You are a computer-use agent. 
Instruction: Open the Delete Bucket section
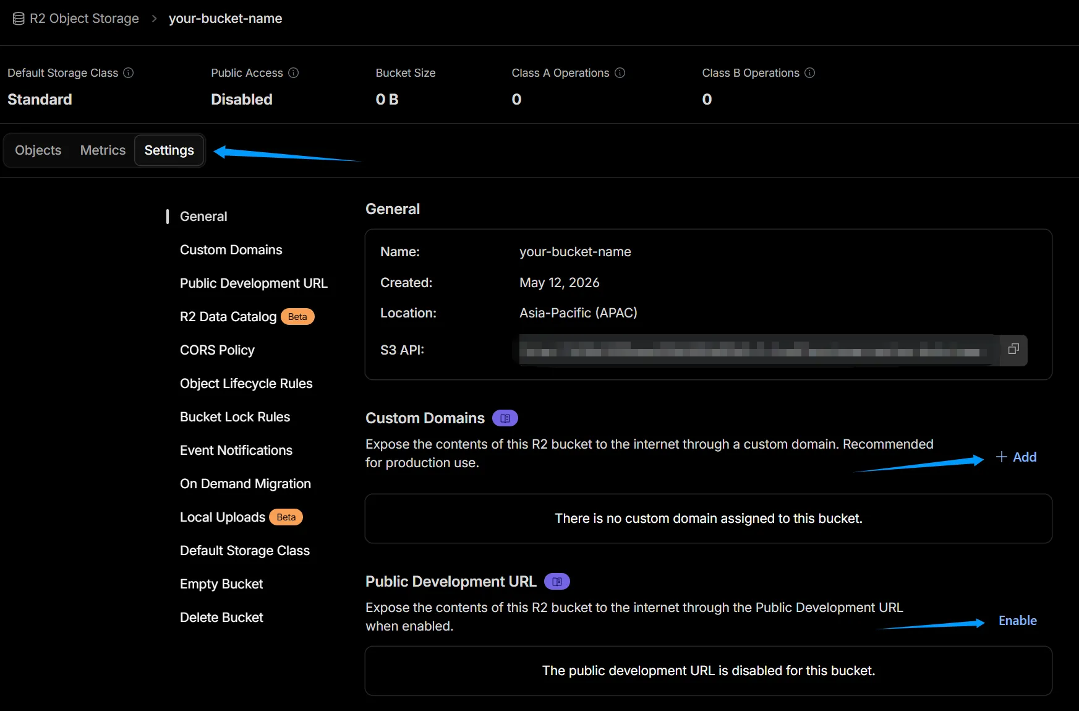pyautogui.click(x=221, y=618)
